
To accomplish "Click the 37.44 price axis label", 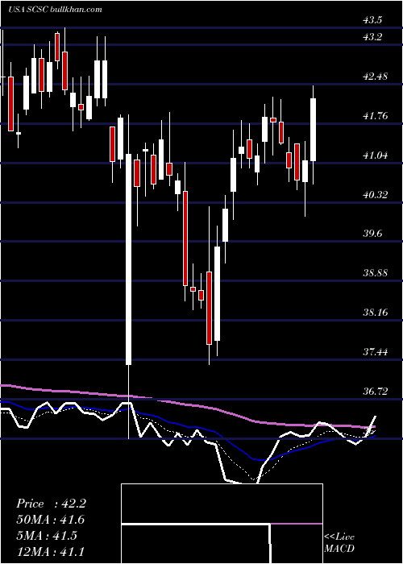I will pyautogui.click(x=375, y=351).
